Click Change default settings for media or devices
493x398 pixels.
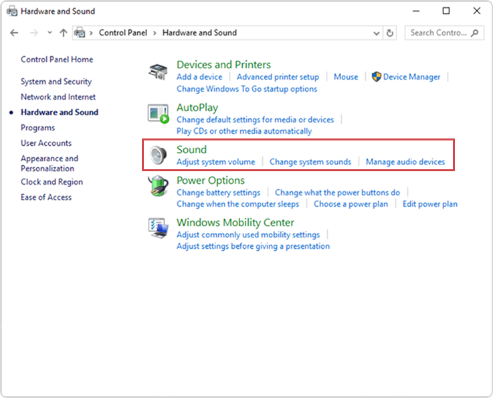pyautogui.click(x=256, y=120)
